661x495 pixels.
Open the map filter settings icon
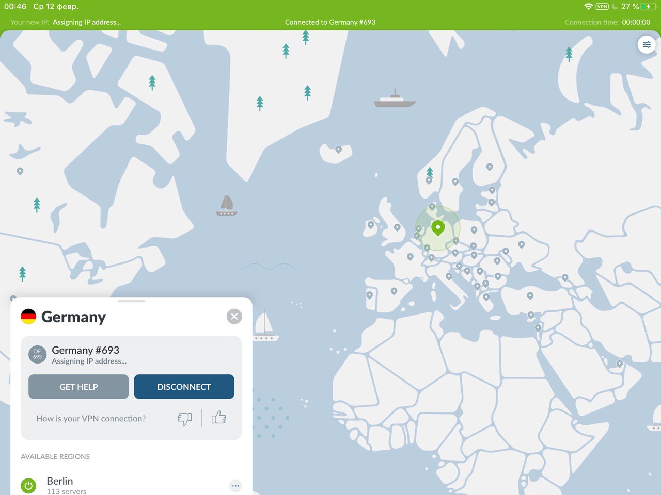(647, 44)
